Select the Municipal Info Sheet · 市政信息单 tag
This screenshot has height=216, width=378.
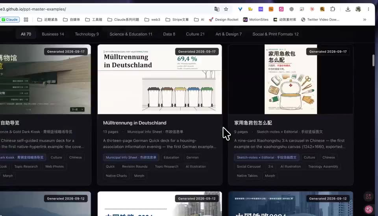(x=131, y=157)
